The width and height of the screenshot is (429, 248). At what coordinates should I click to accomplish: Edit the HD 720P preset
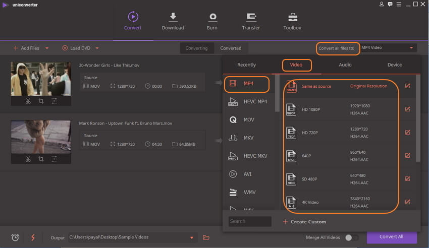[408, 133]
